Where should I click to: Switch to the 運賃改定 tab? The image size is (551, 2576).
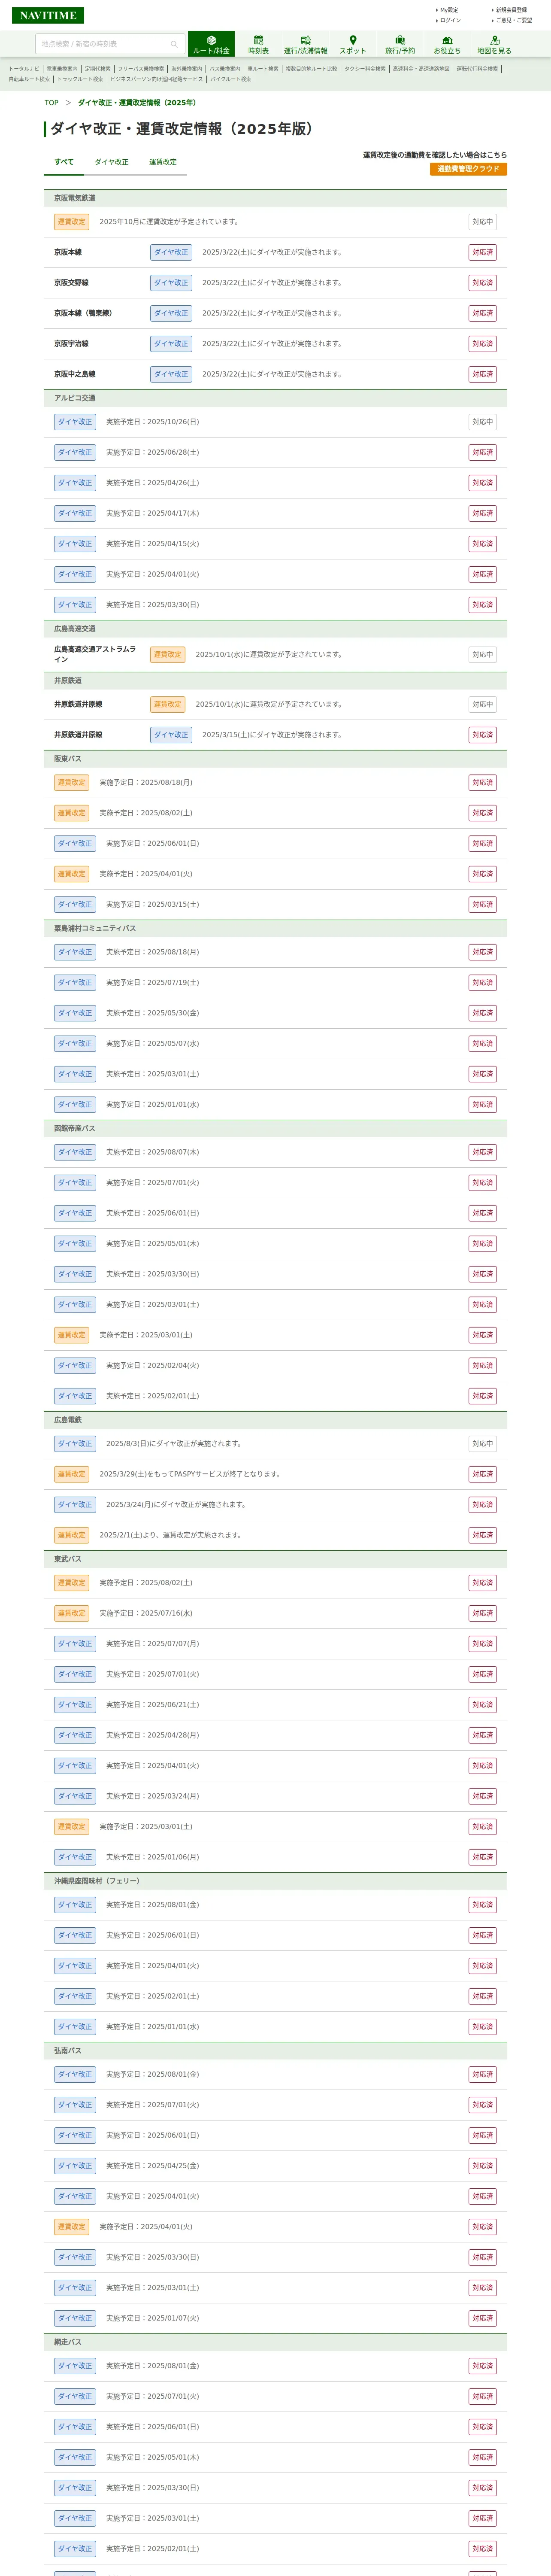[x=163, y=162]
